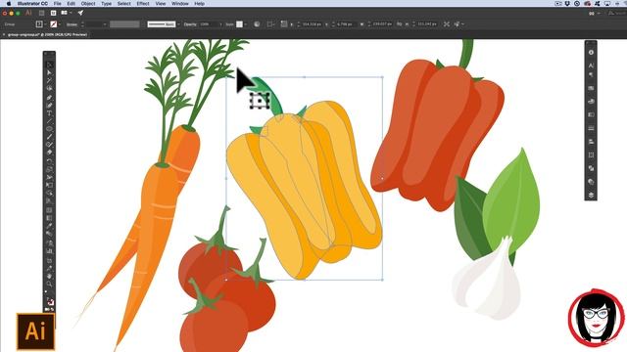
Task: Open the Variable Width Profile dropdown
Action: (x=124, y=24)
